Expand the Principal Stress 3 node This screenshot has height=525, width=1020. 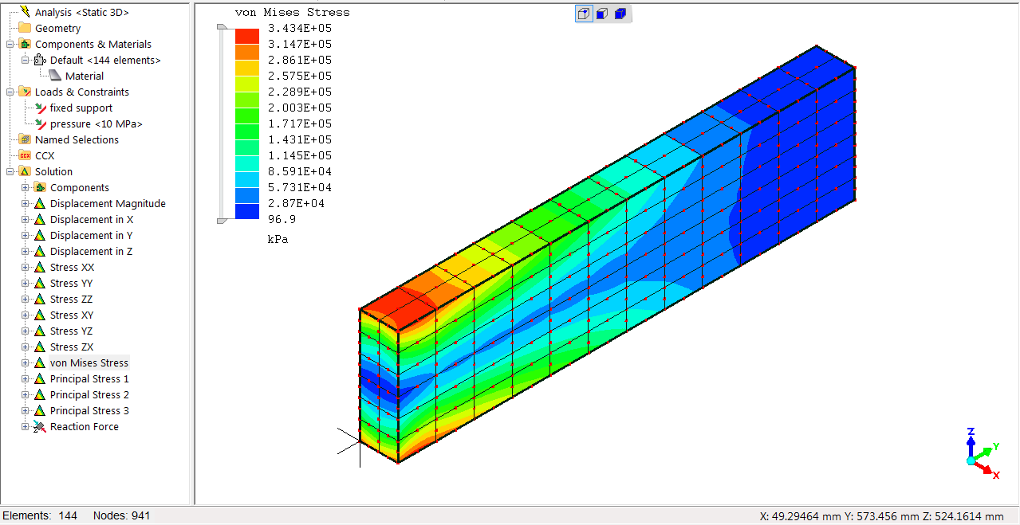pyautogui.click(x=26, y=410)
